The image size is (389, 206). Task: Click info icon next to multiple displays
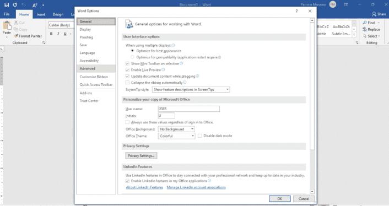(x=173, y=45)
